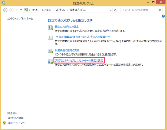Click the Family Safety shield icon
The height and width of the screenshot is (130, 167).
pos(4,123)
